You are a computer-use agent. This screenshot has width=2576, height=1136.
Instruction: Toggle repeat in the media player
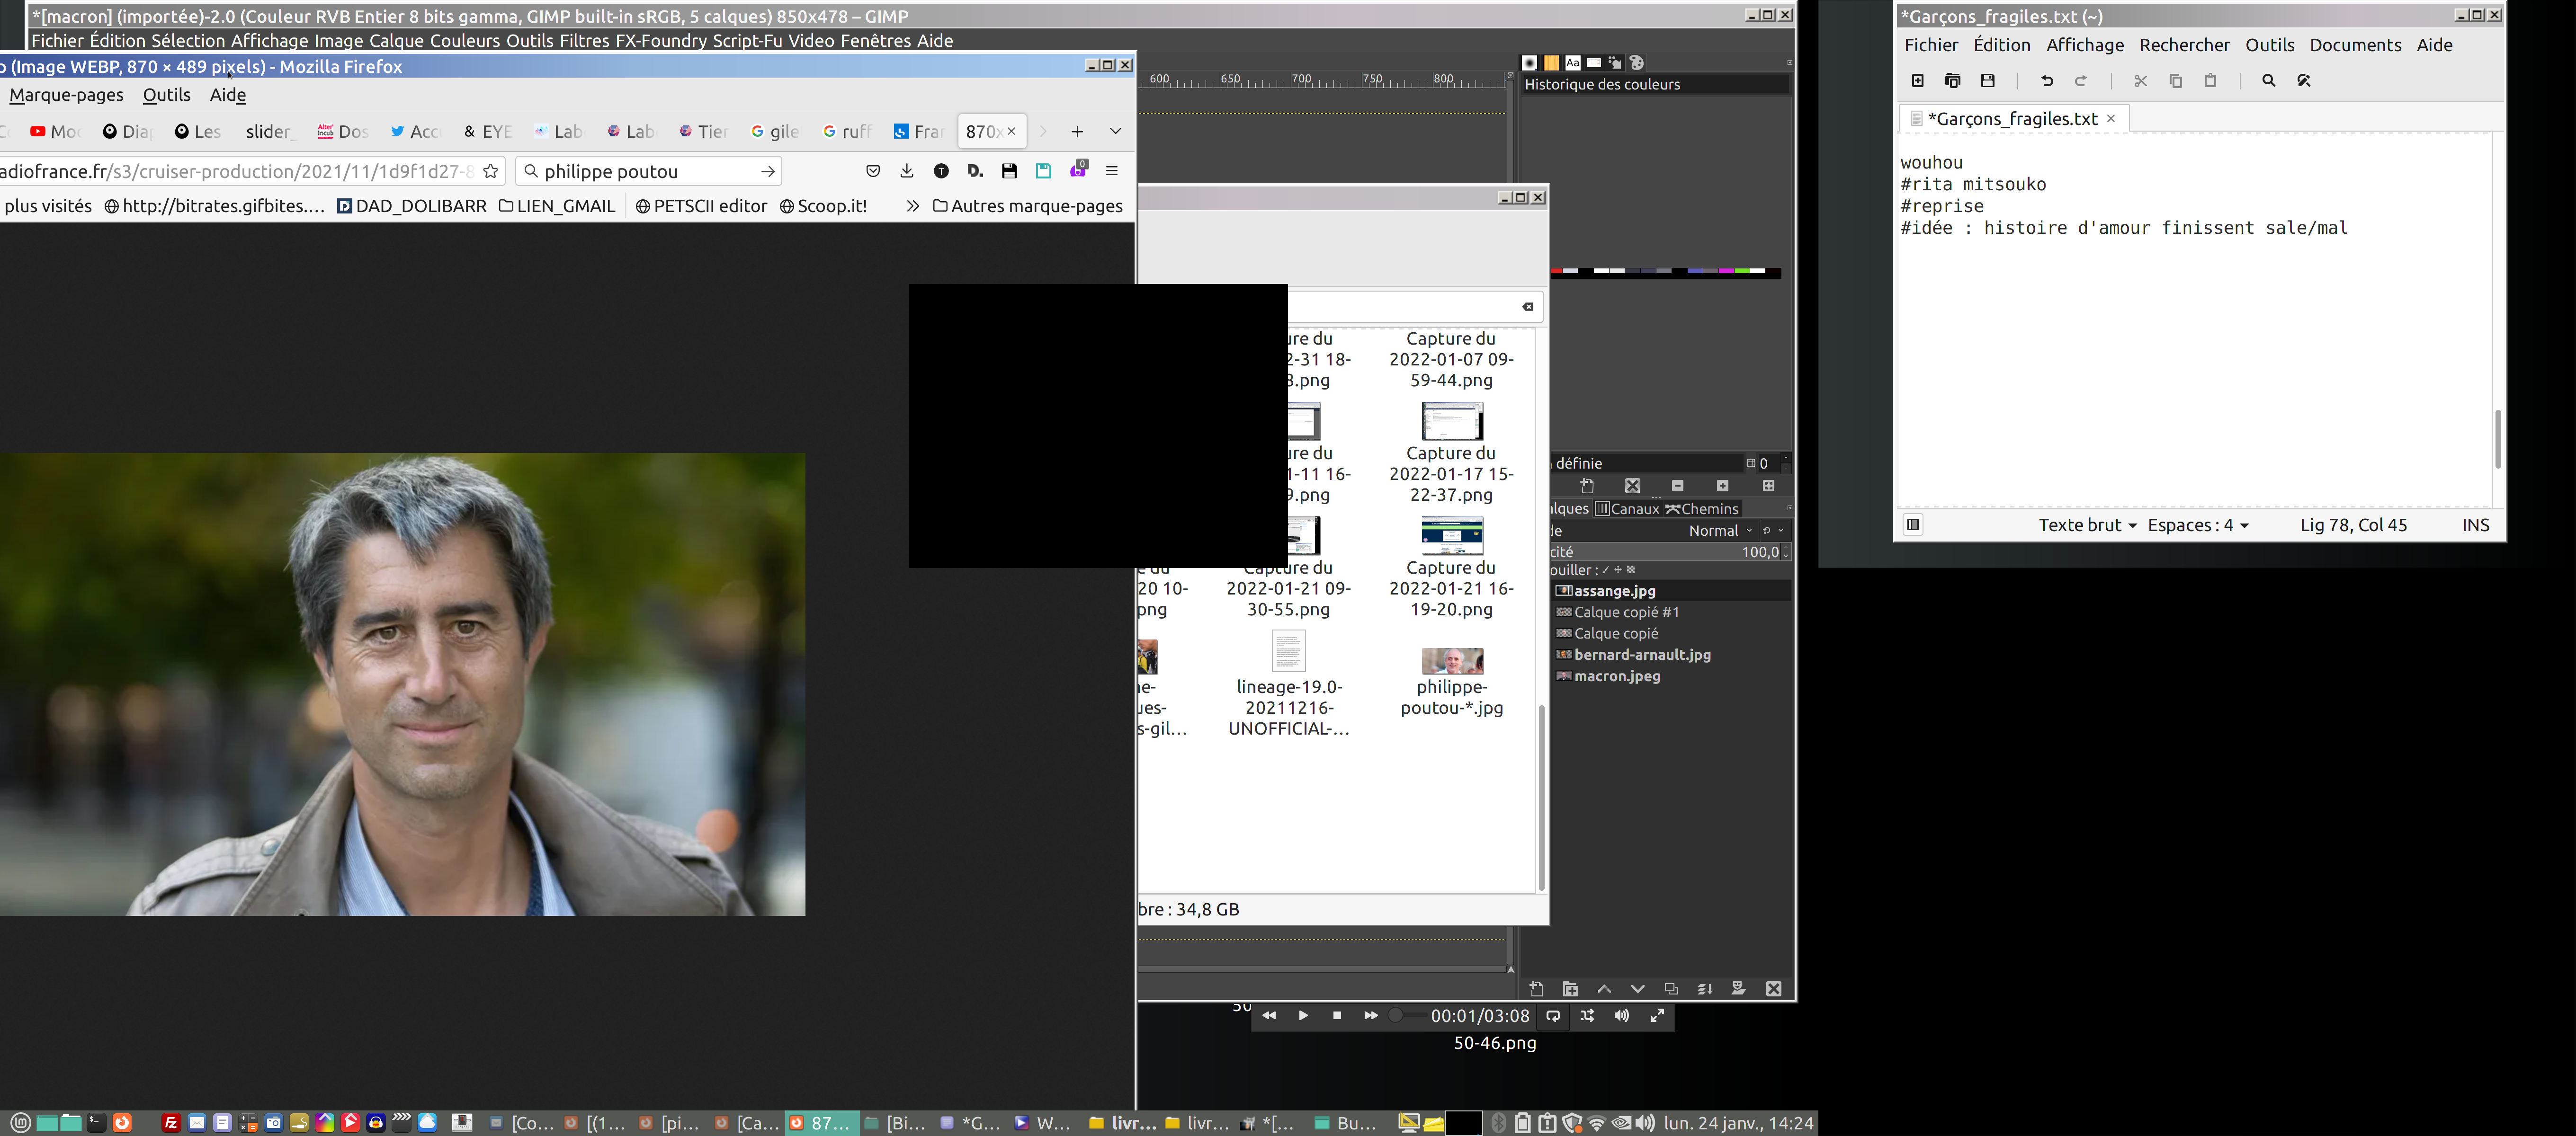tap(1553, 1016)
